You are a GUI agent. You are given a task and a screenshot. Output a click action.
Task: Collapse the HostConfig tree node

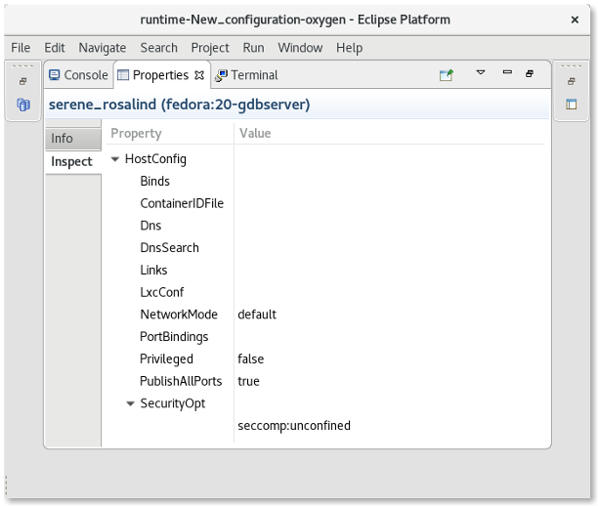116,159
